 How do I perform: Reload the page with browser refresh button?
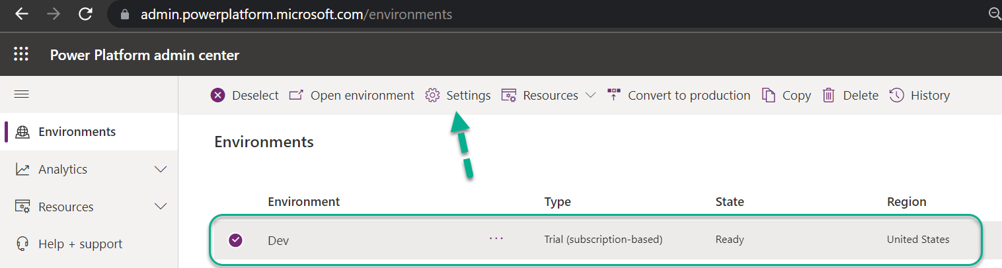(x=85, y=14)
